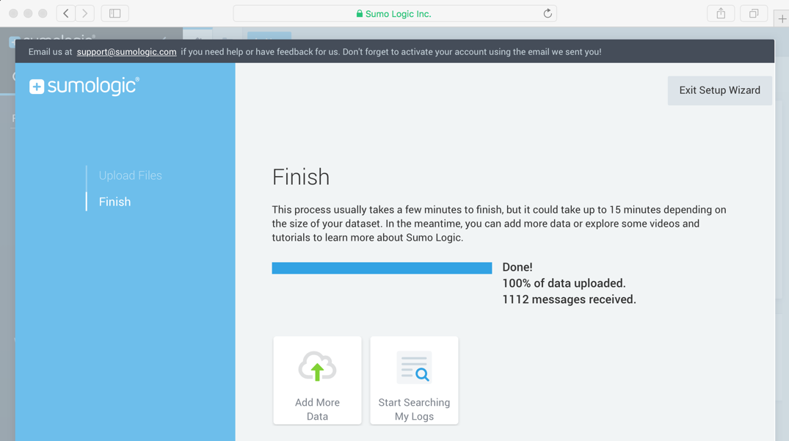Screen dimensions: 789x441
Task: Click the Finish page heading
Action: coord(301,177)
